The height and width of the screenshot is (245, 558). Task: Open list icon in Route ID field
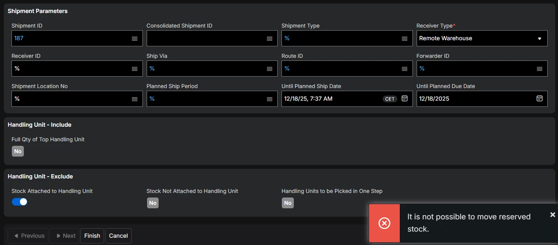pyautogui.click(x=404, y=69)
